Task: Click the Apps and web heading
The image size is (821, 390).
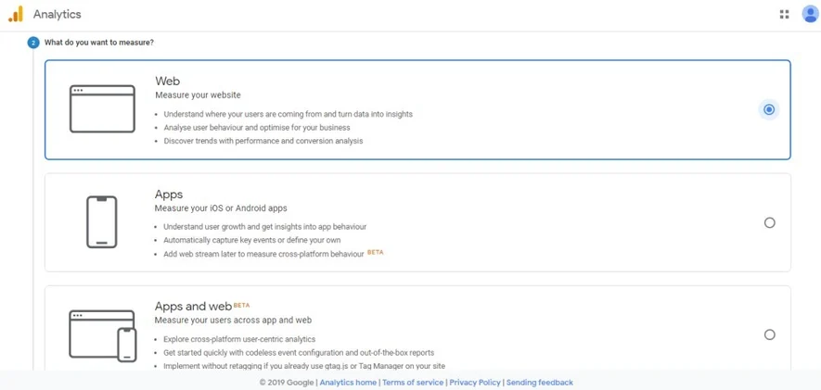Action: pos(193,307)
